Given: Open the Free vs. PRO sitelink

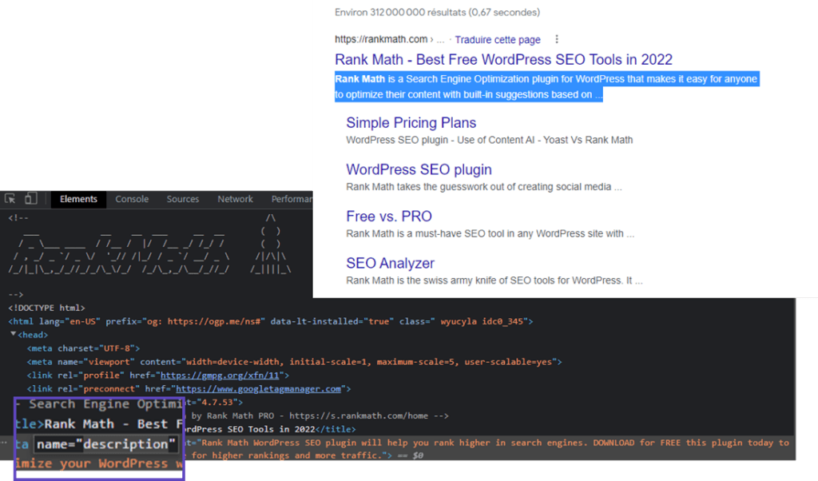Looking at the screenshot, I should click(x=388, y=217).
